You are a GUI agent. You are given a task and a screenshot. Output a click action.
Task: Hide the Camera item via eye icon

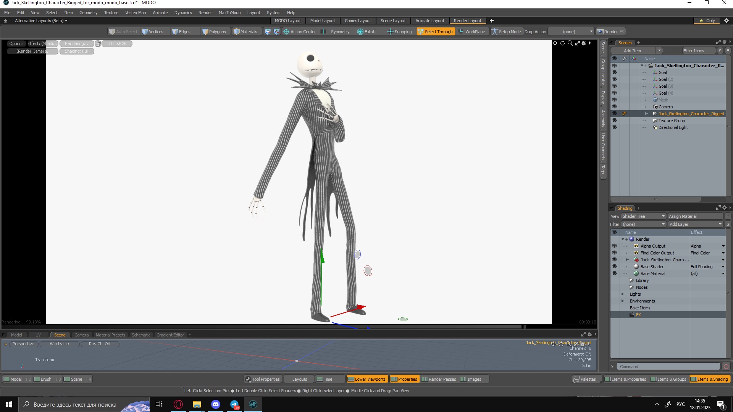pyautogui.click(x=615, y=107)
